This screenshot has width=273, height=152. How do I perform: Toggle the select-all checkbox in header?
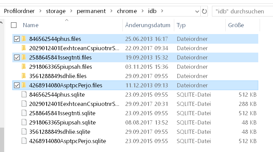pyautogui.click(x=14, y=25)
